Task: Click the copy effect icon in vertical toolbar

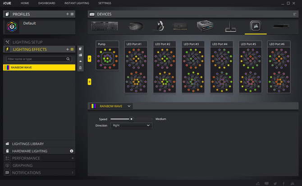Action: pyautogui.click(x=80, y=49)
